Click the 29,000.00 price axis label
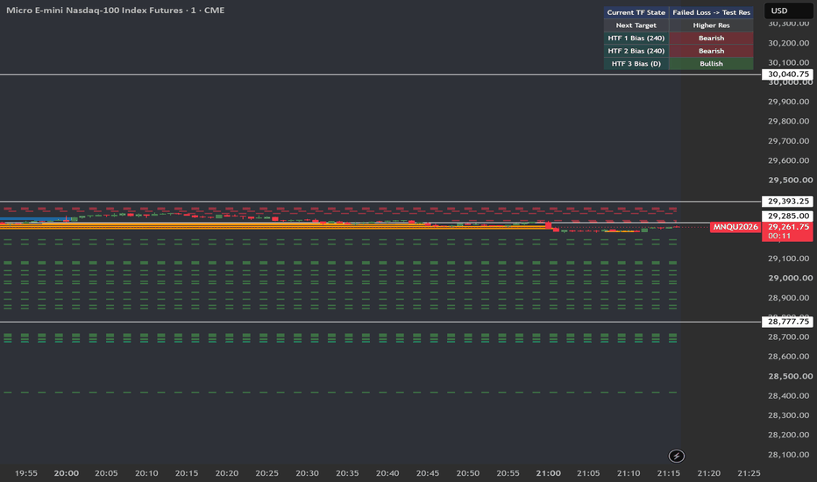The height and width of the screenshot is (482, 817). coord(790,278)
